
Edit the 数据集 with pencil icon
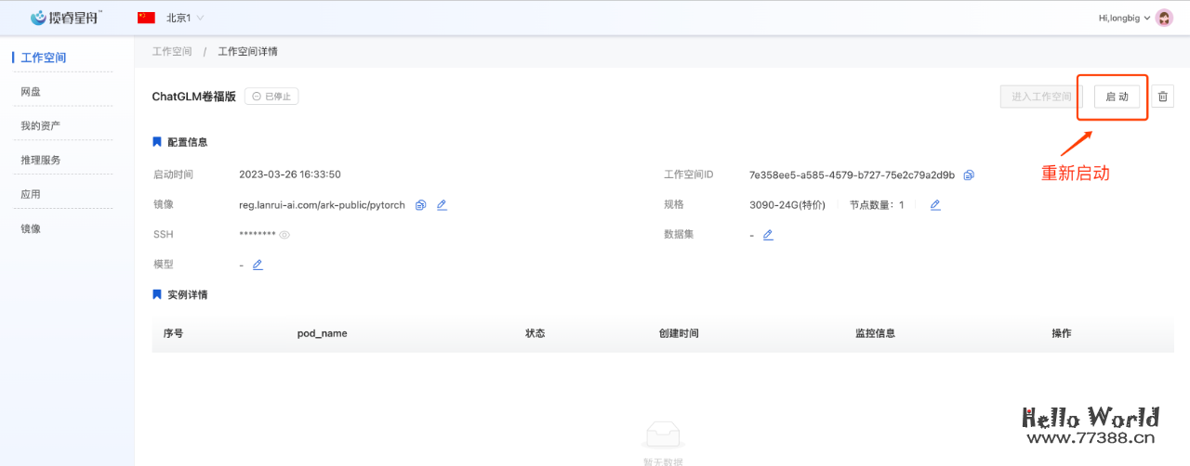(768, 235)
